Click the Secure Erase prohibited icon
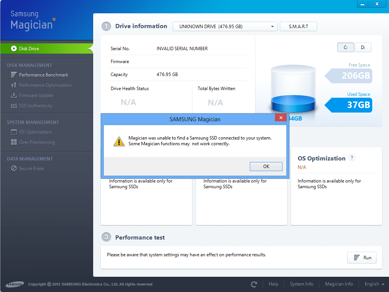The image size is (389, 292). (14, 168)
